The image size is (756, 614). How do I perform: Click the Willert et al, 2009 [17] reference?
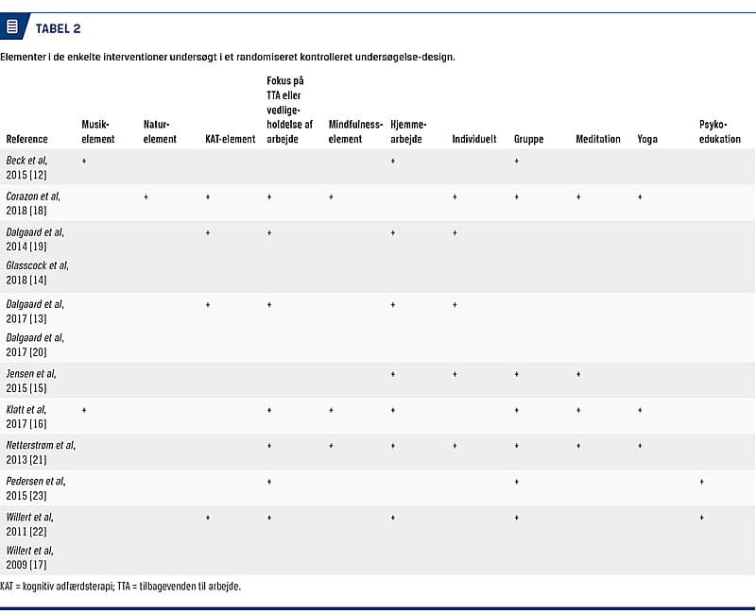29,556
